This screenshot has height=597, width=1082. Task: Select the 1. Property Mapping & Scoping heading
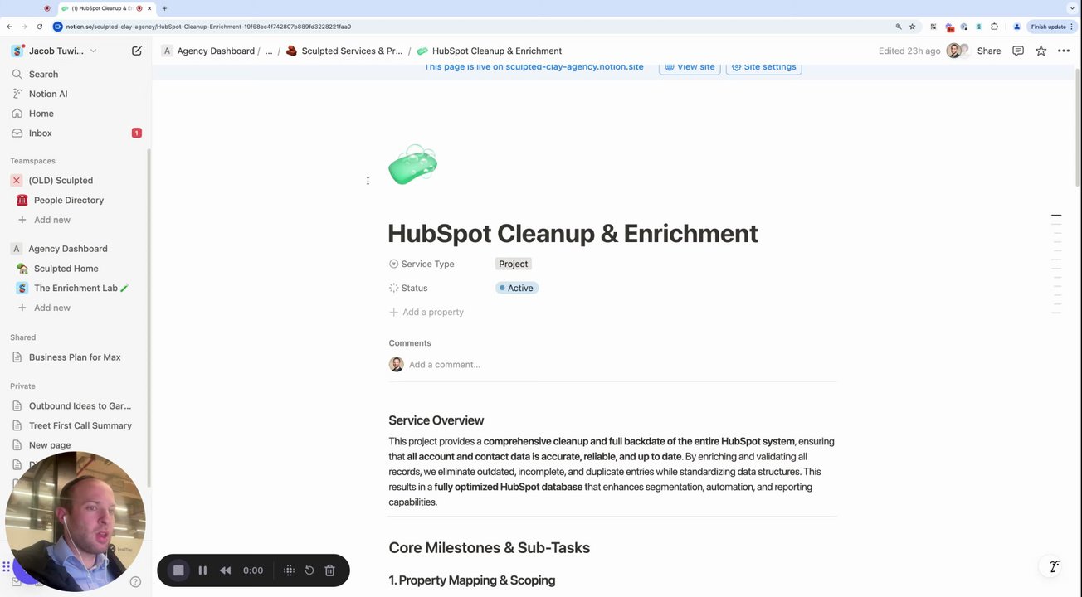point(472,580)
